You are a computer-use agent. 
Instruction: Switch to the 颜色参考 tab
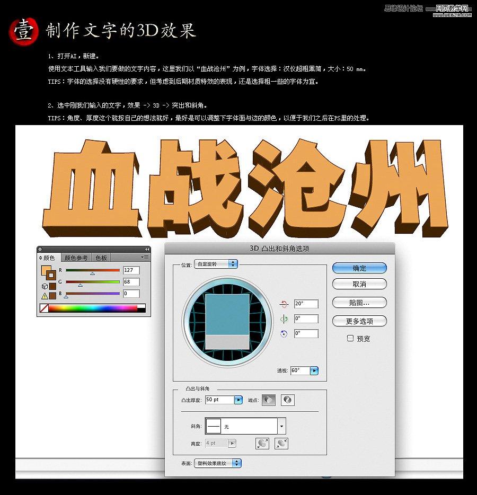(76, 258)
